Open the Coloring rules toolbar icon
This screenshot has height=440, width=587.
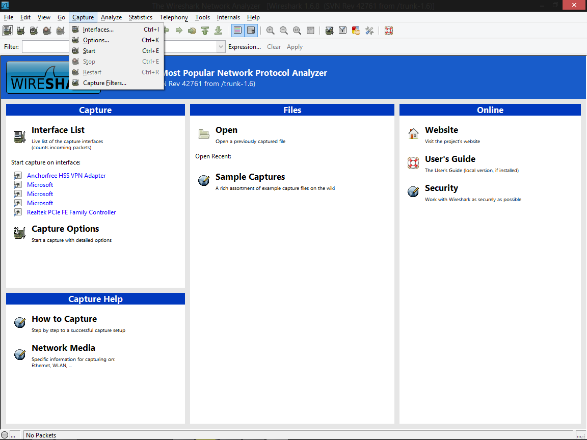click(x=356, y=31)
